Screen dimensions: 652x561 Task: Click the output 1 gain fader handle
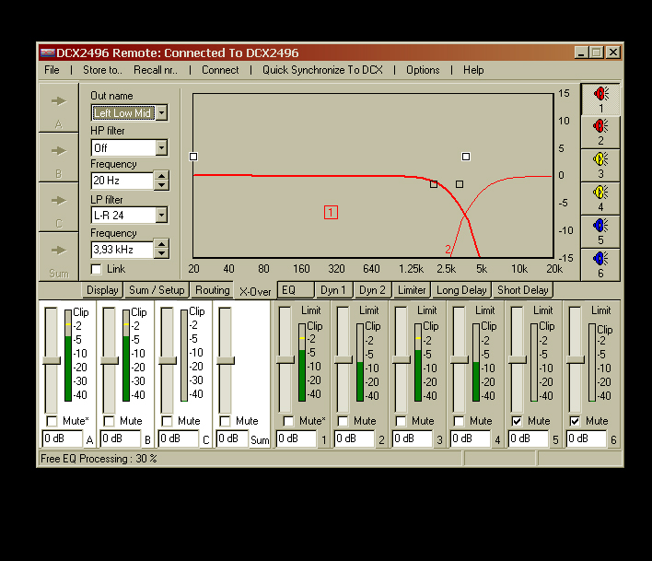pyautogui.click(x=285, y=360)
